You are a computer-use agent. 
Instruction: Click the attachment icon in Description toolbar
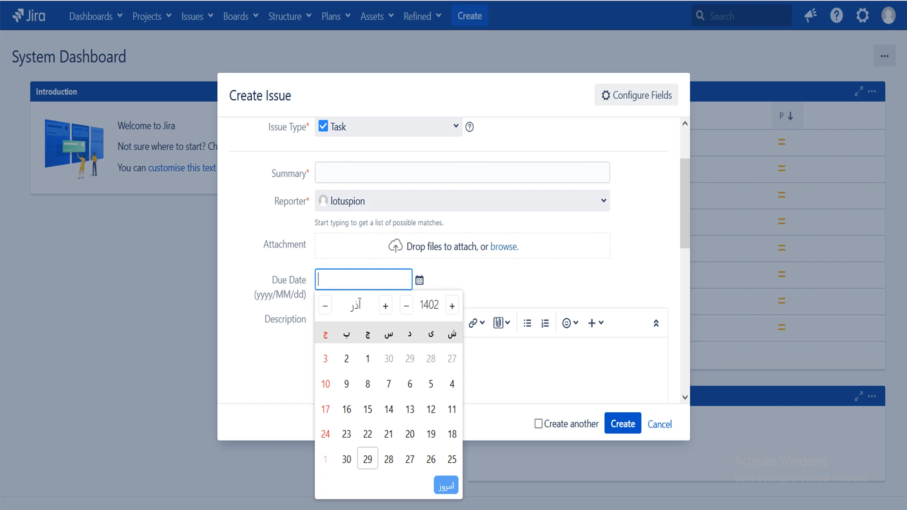click(502, 323)
